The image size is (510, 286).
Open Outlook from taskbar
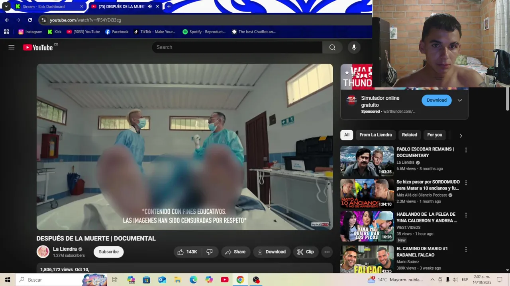[x=162, y=280]
